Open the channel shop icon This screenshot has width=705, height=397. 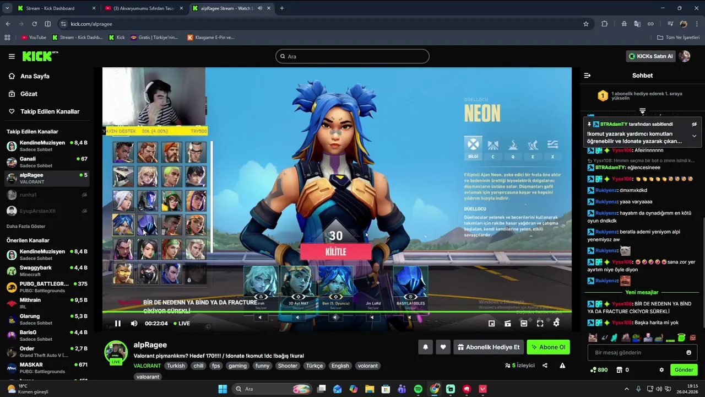619,370
